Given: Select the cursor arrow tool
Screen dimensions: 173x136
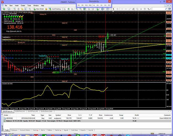Looking at the screenshot, I should 113,9.
